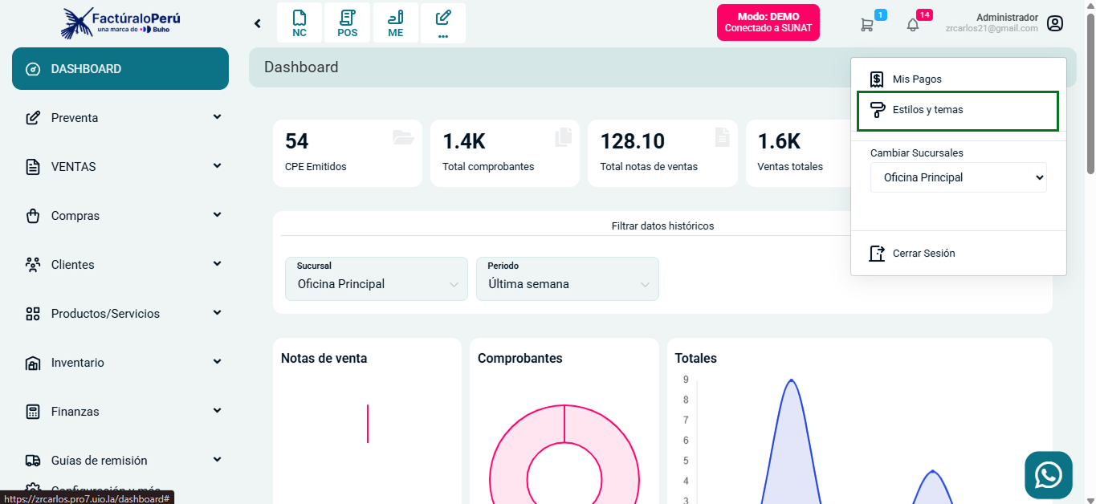Open the POS quick-access icon
This screenshot has height=504, width=1096.
[347, 22]
